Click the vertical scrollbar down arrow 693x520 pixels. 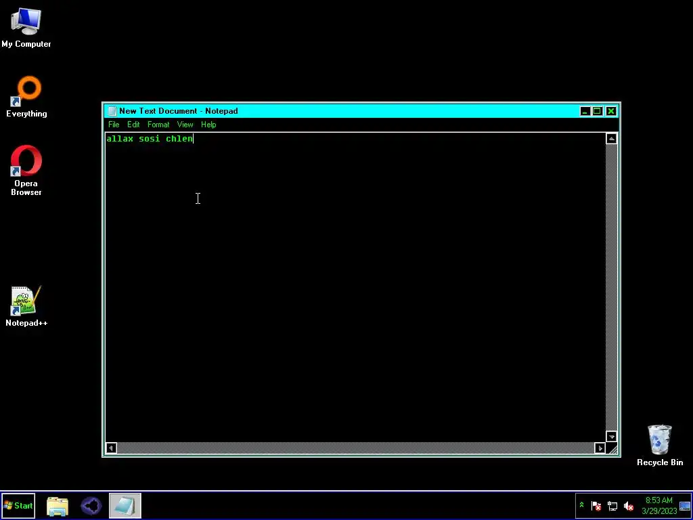coord(611,437)
